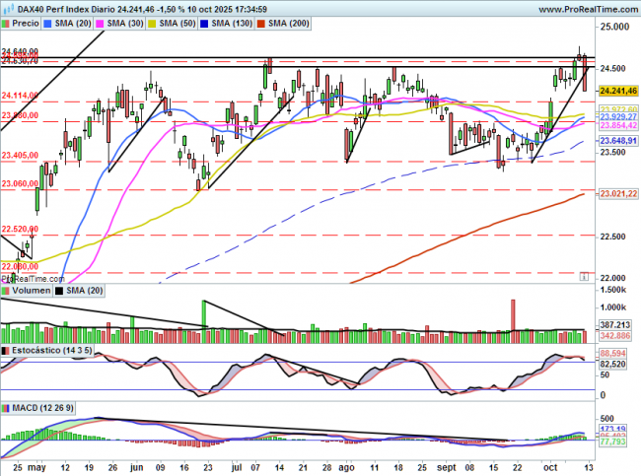
Task: Click the black SMA (20) volume icon
Action: click(x=59, y=291)
